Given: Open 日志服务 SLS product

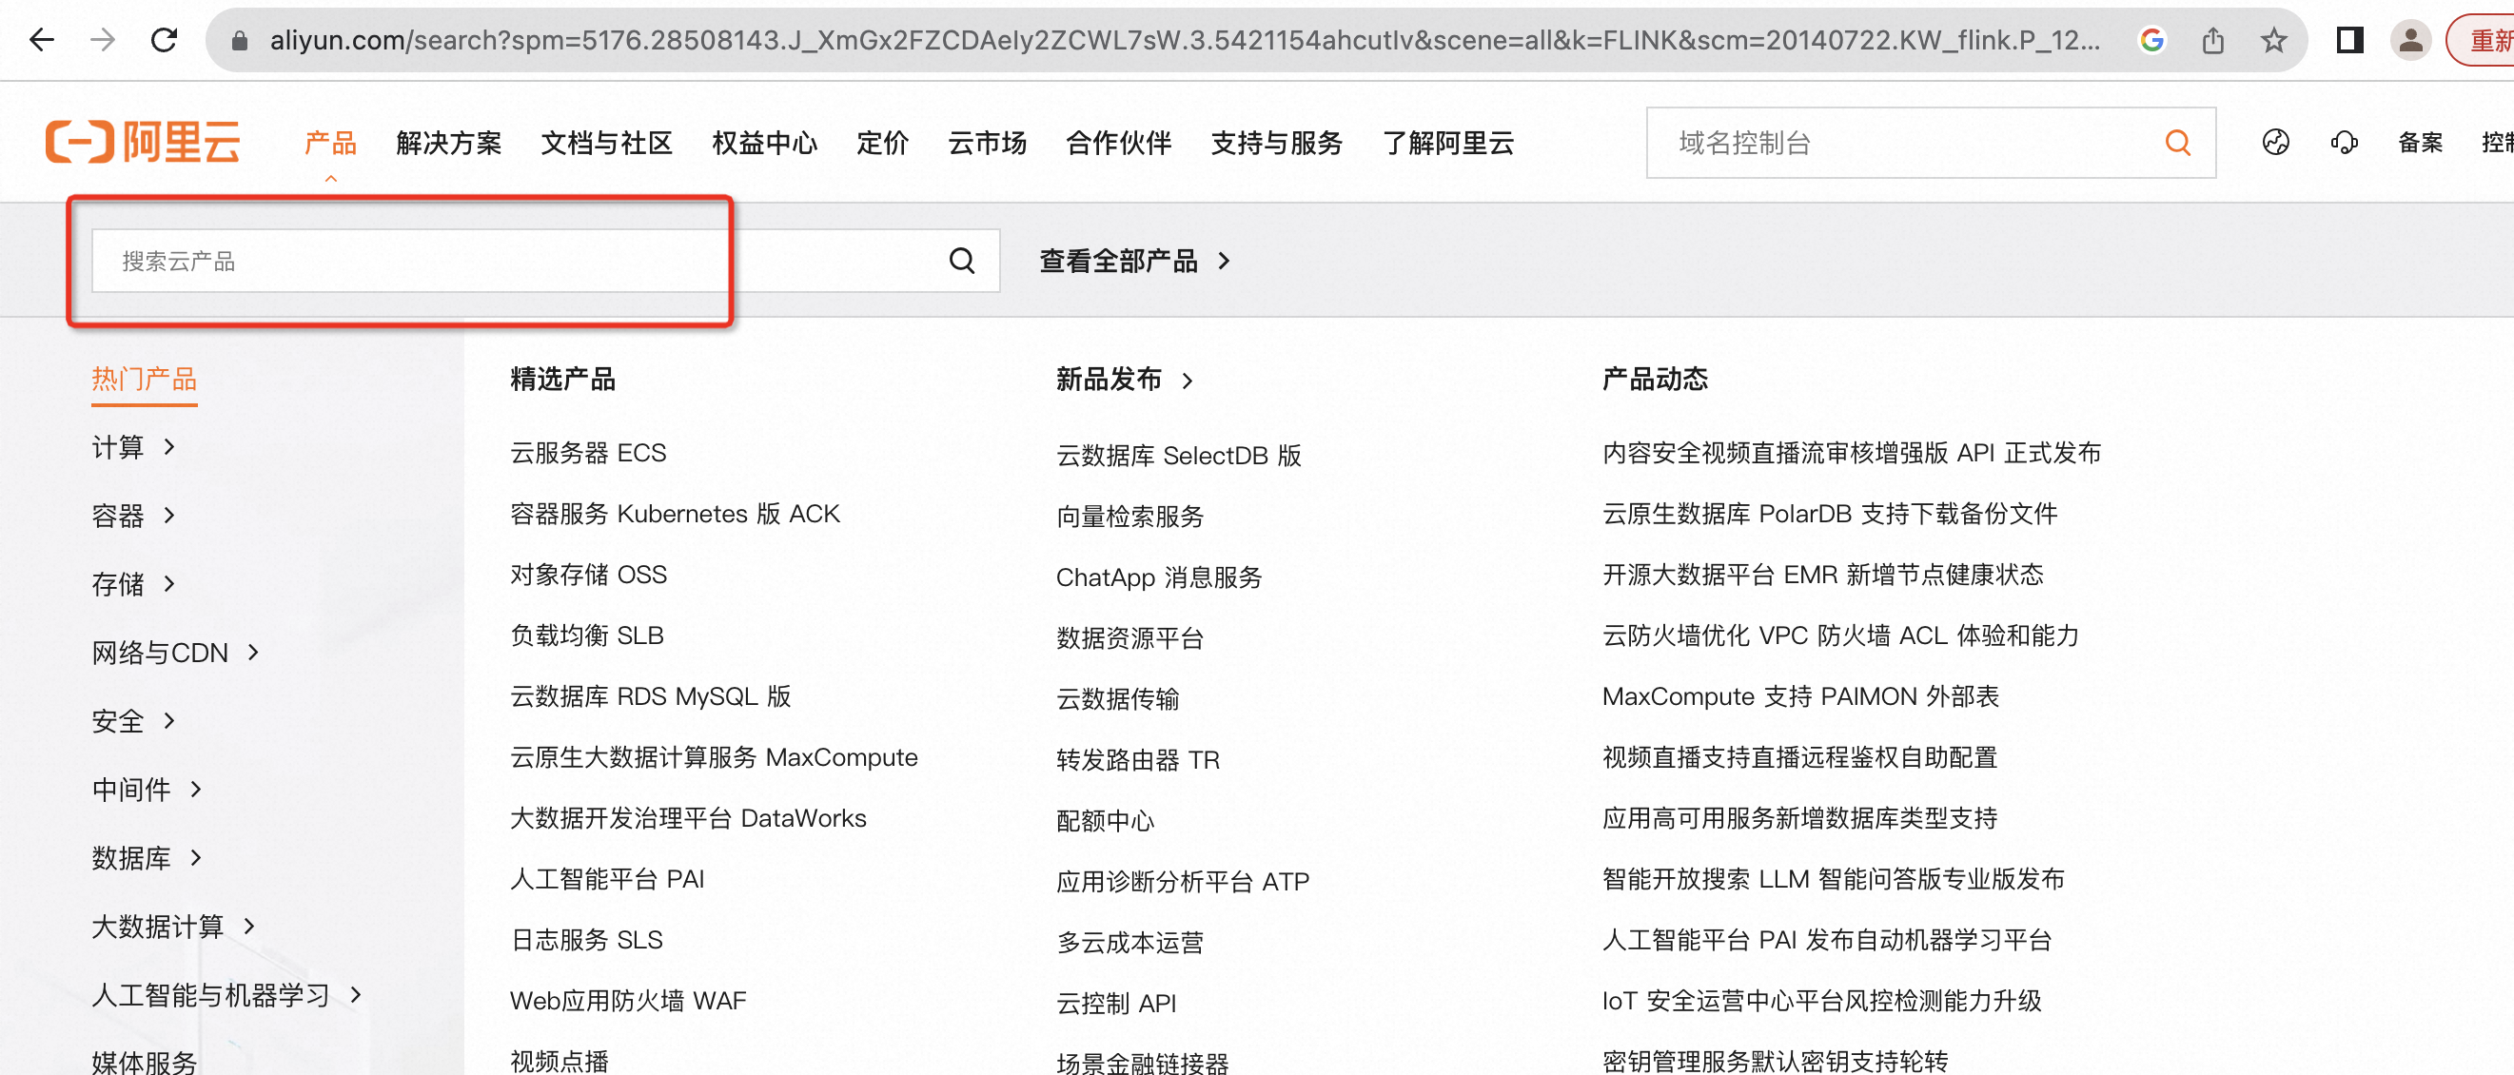Looking at the screenshot, I should (586, 939).
